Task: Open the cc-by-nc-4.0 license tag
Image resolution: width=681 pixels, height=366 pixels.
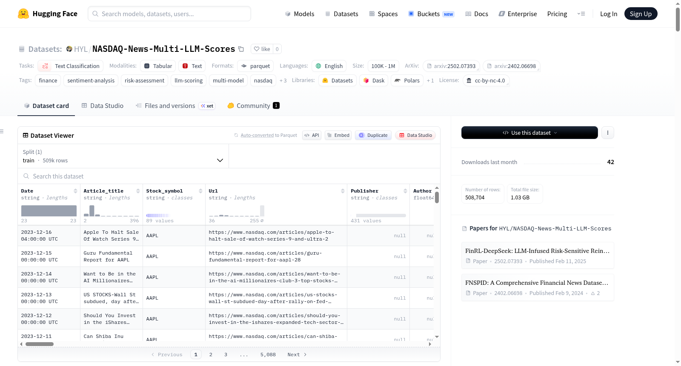Action: [486, 80]
